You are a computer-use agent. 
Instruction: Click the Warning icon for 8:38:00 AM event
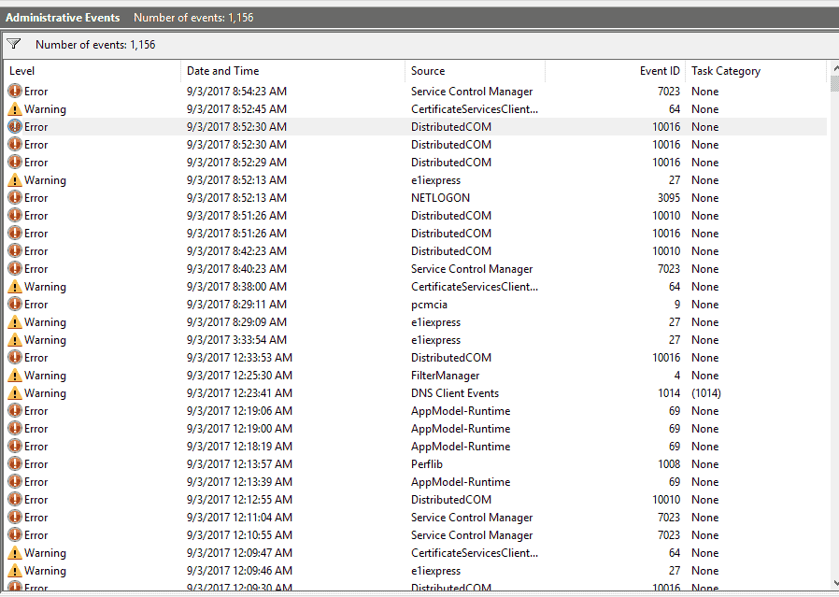click(x=15, y=287)
